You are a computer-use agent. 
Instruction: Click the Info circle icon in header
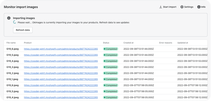(199, 7)
